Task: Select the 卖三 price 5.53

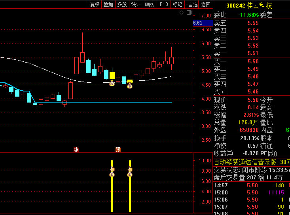Action: pyautogui.click(x=253, y=38)
